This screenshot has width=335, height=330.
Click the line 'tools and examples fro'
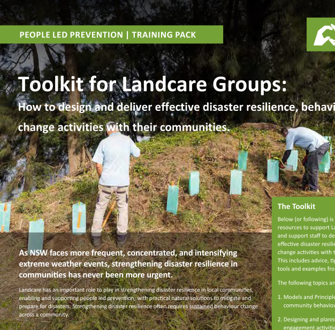tap(306, 269)
